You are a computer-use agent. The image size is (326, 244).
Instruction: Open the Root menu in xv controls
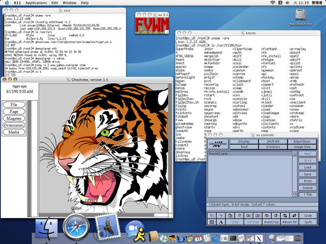pos(244,147)
